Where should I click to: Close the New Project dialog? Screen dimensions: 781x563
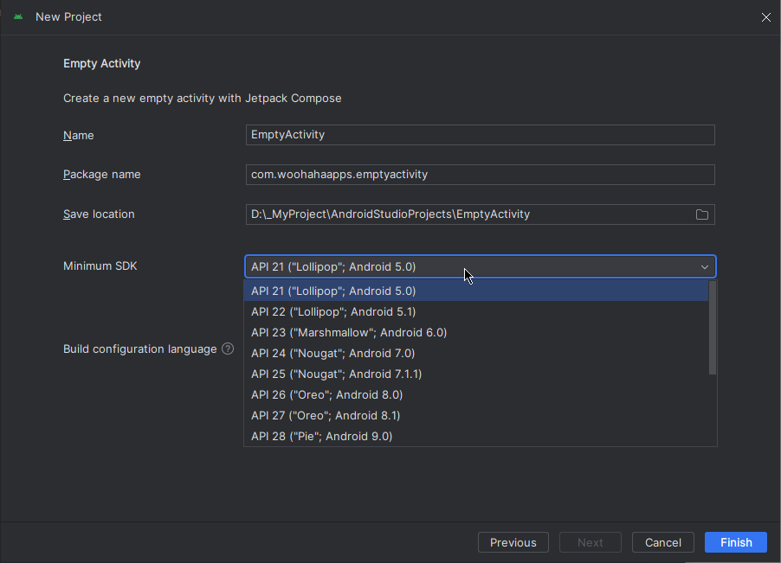pos(765,17)
